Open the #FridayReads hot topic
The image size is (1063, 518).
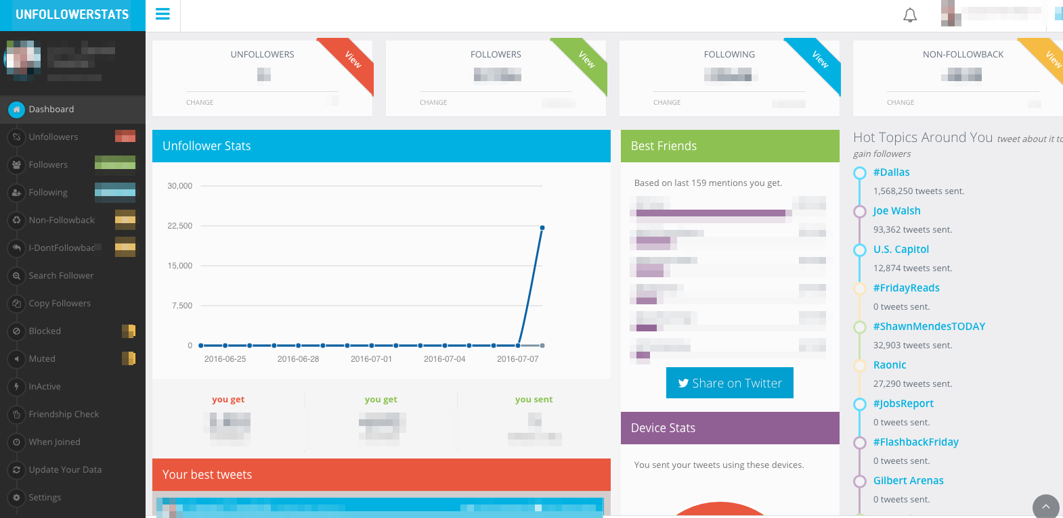[906, 288]
